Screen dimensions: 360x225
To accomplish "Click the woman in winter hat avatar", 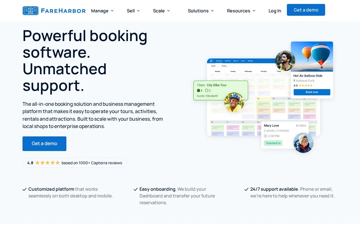I will coord(303,143).
